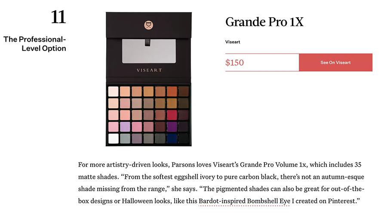Open the Bardot-inspired Bombshell Eye link
The width and height of the screenshot is (387, 214).
(x=245, y=201)
